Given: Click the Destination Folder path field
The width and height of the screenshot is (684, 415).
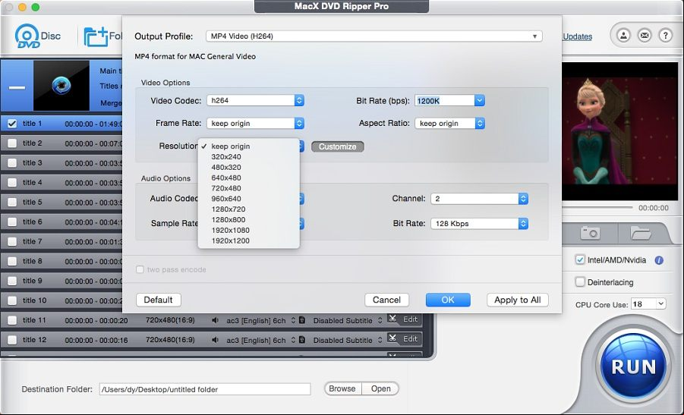Looking at the screenshot, I should click(205, 389).
